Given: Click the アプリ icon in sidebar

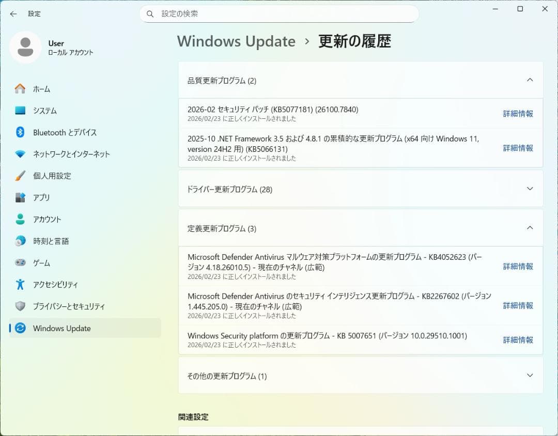Looking at the screenshot, I should click(20, 197).
